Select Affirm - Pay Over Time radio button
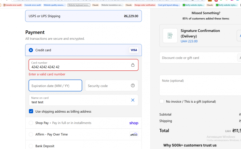Viewport: 241px width, 149px height. (x=31, y=134)
